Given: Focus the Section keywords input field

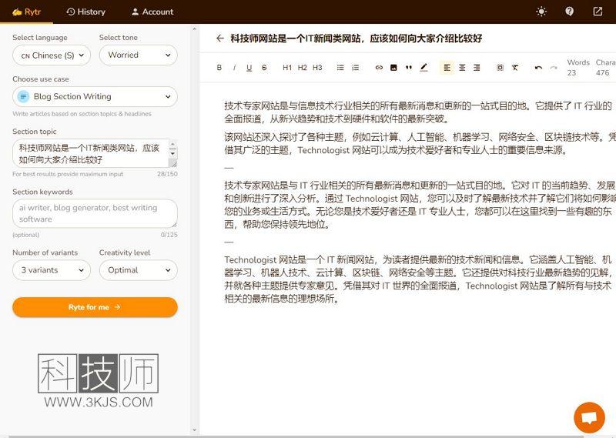Looking at the screenshot, I should pos(95,213).
